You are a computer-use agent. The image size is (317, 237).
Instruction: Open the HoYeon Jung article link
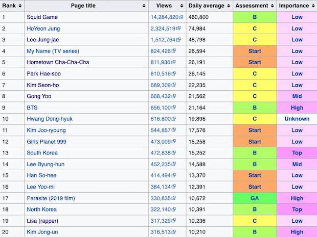point(43,29)
